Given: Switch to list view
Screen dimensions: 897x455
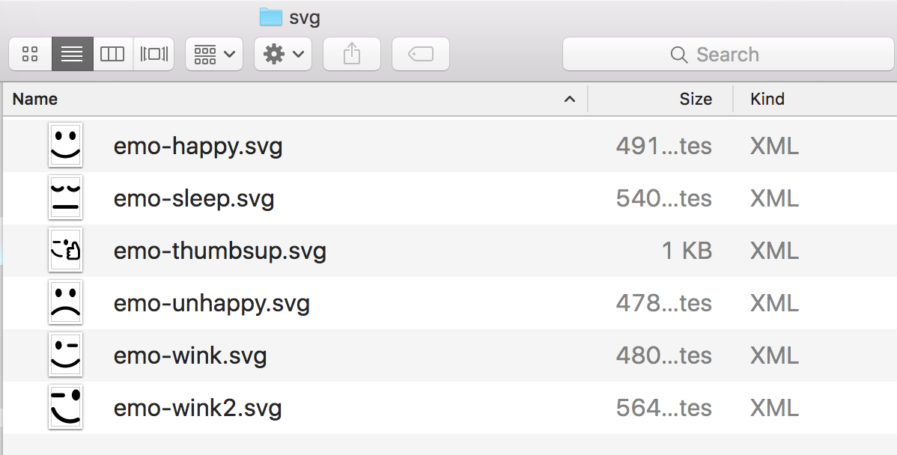Looking at the screenshot, I should click(x=72, y=54).
